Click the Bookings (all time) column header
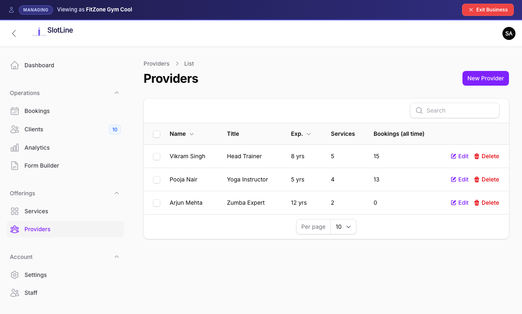This screenshot has width=522, height=314. point(399,134)
